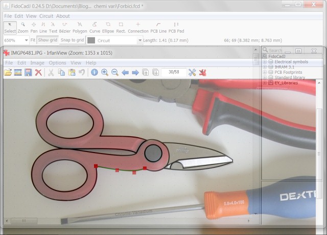Image resolution: width=327 pixels, height=235 pixels.
Task: Open IrfanView Options menu
Action: pos(57,62)
